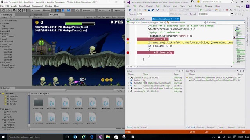
Task: Select zombie1 in Hierarchy
Action: 8,49
